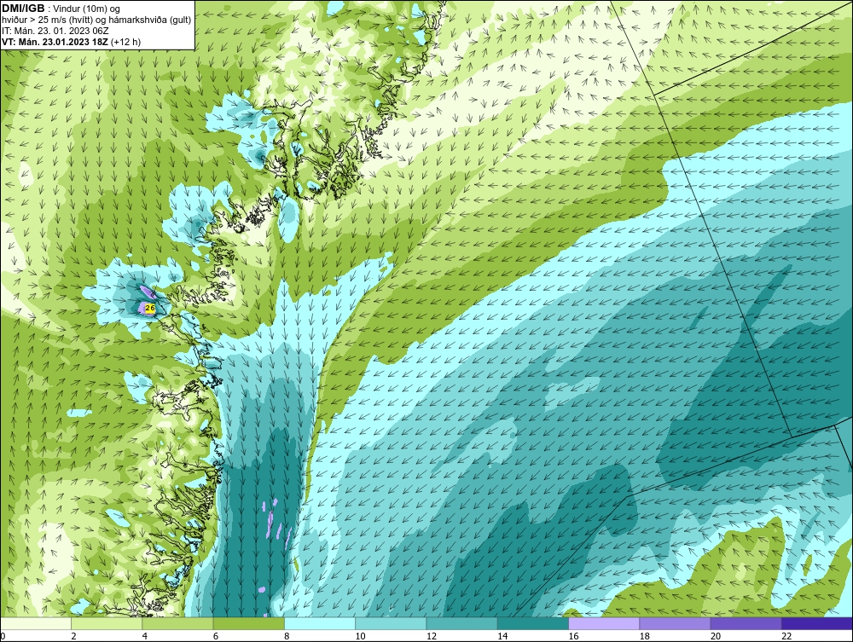Screen dimensions: 853x642
Task: Click the darkest purple segment above 22
Action: [x=817, y=623]
